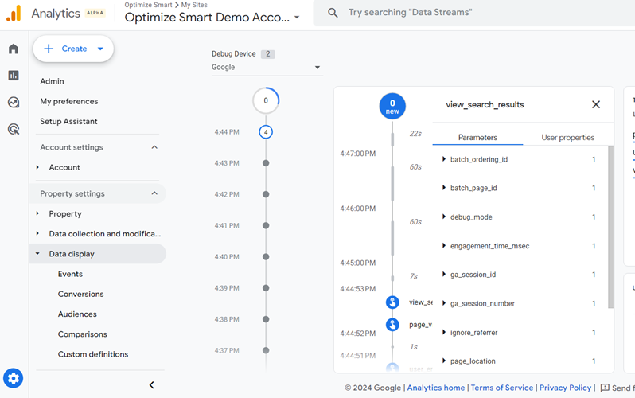The image size is (635, 398).
Task: Open the Home icon in left rail
Action: tap(14, 49)
